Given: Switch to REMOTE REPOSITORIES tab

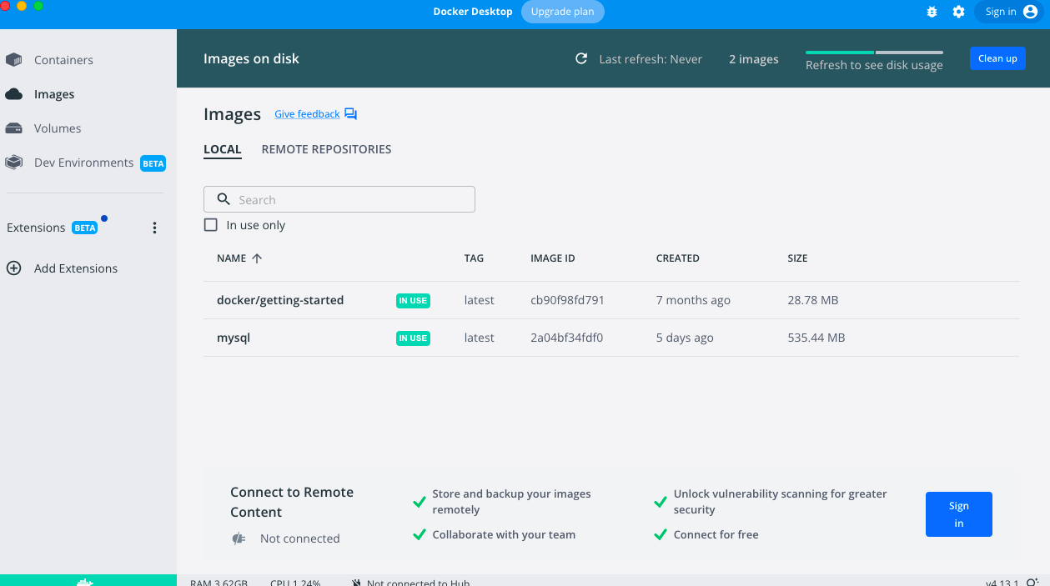Looking at the screenshot, I should click(326, 149).
